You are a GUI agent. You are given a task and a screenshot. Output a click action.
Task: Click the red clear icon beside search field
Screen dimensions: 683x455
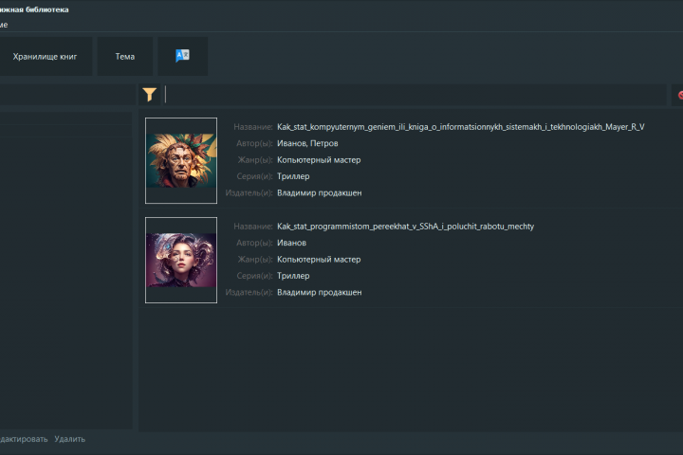tap(679, 94)
